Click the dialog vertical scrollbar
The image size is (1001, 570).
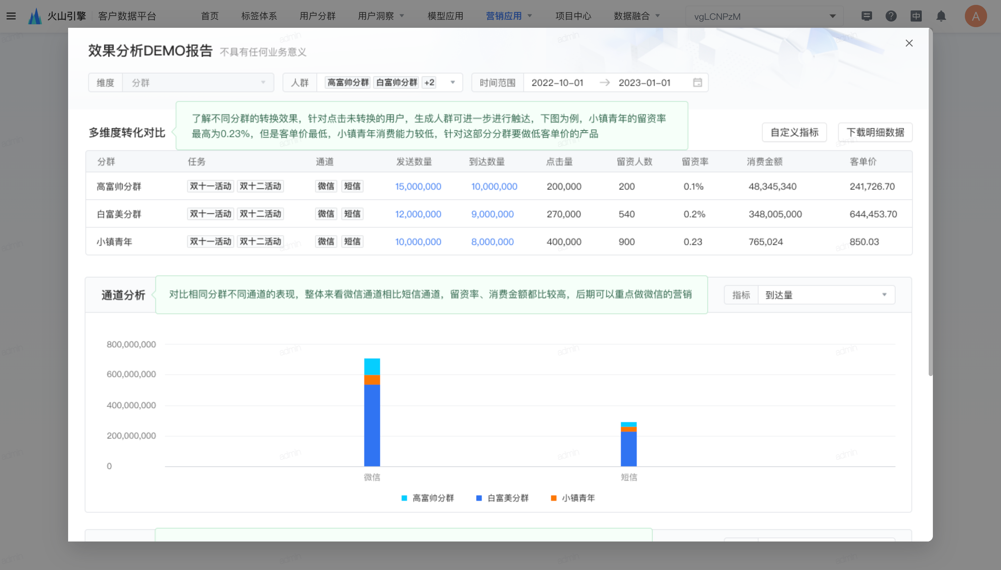(930, 202)
